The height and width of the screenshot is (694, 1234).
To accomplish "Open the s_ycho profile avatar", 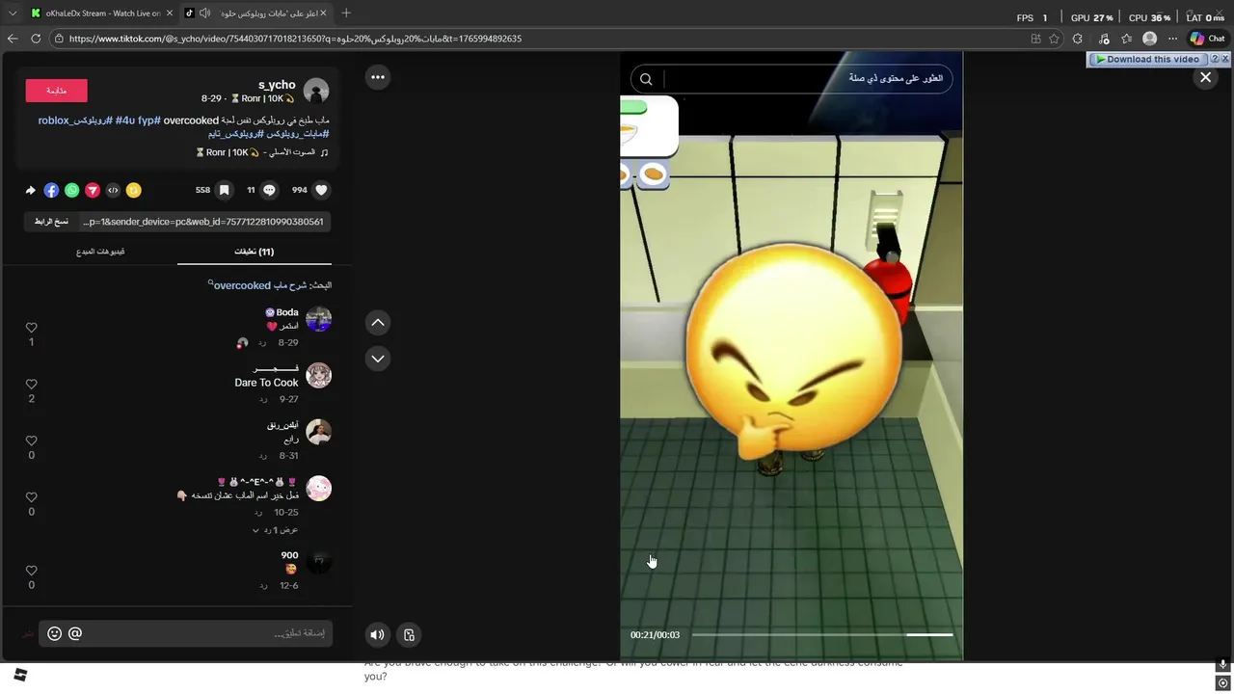I will coord(316,91).
